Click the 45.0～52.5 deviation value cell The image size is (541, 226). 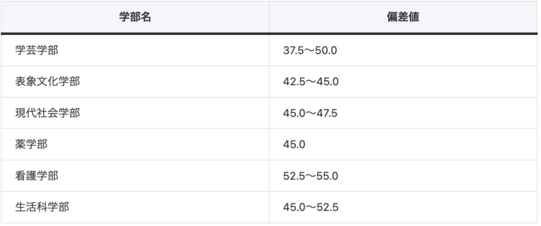click(x=311, y=207)
